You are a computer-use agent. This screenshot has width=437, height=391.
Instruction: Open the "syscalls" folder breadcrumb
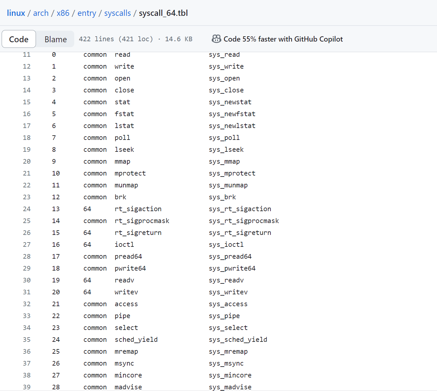point(117,13)
